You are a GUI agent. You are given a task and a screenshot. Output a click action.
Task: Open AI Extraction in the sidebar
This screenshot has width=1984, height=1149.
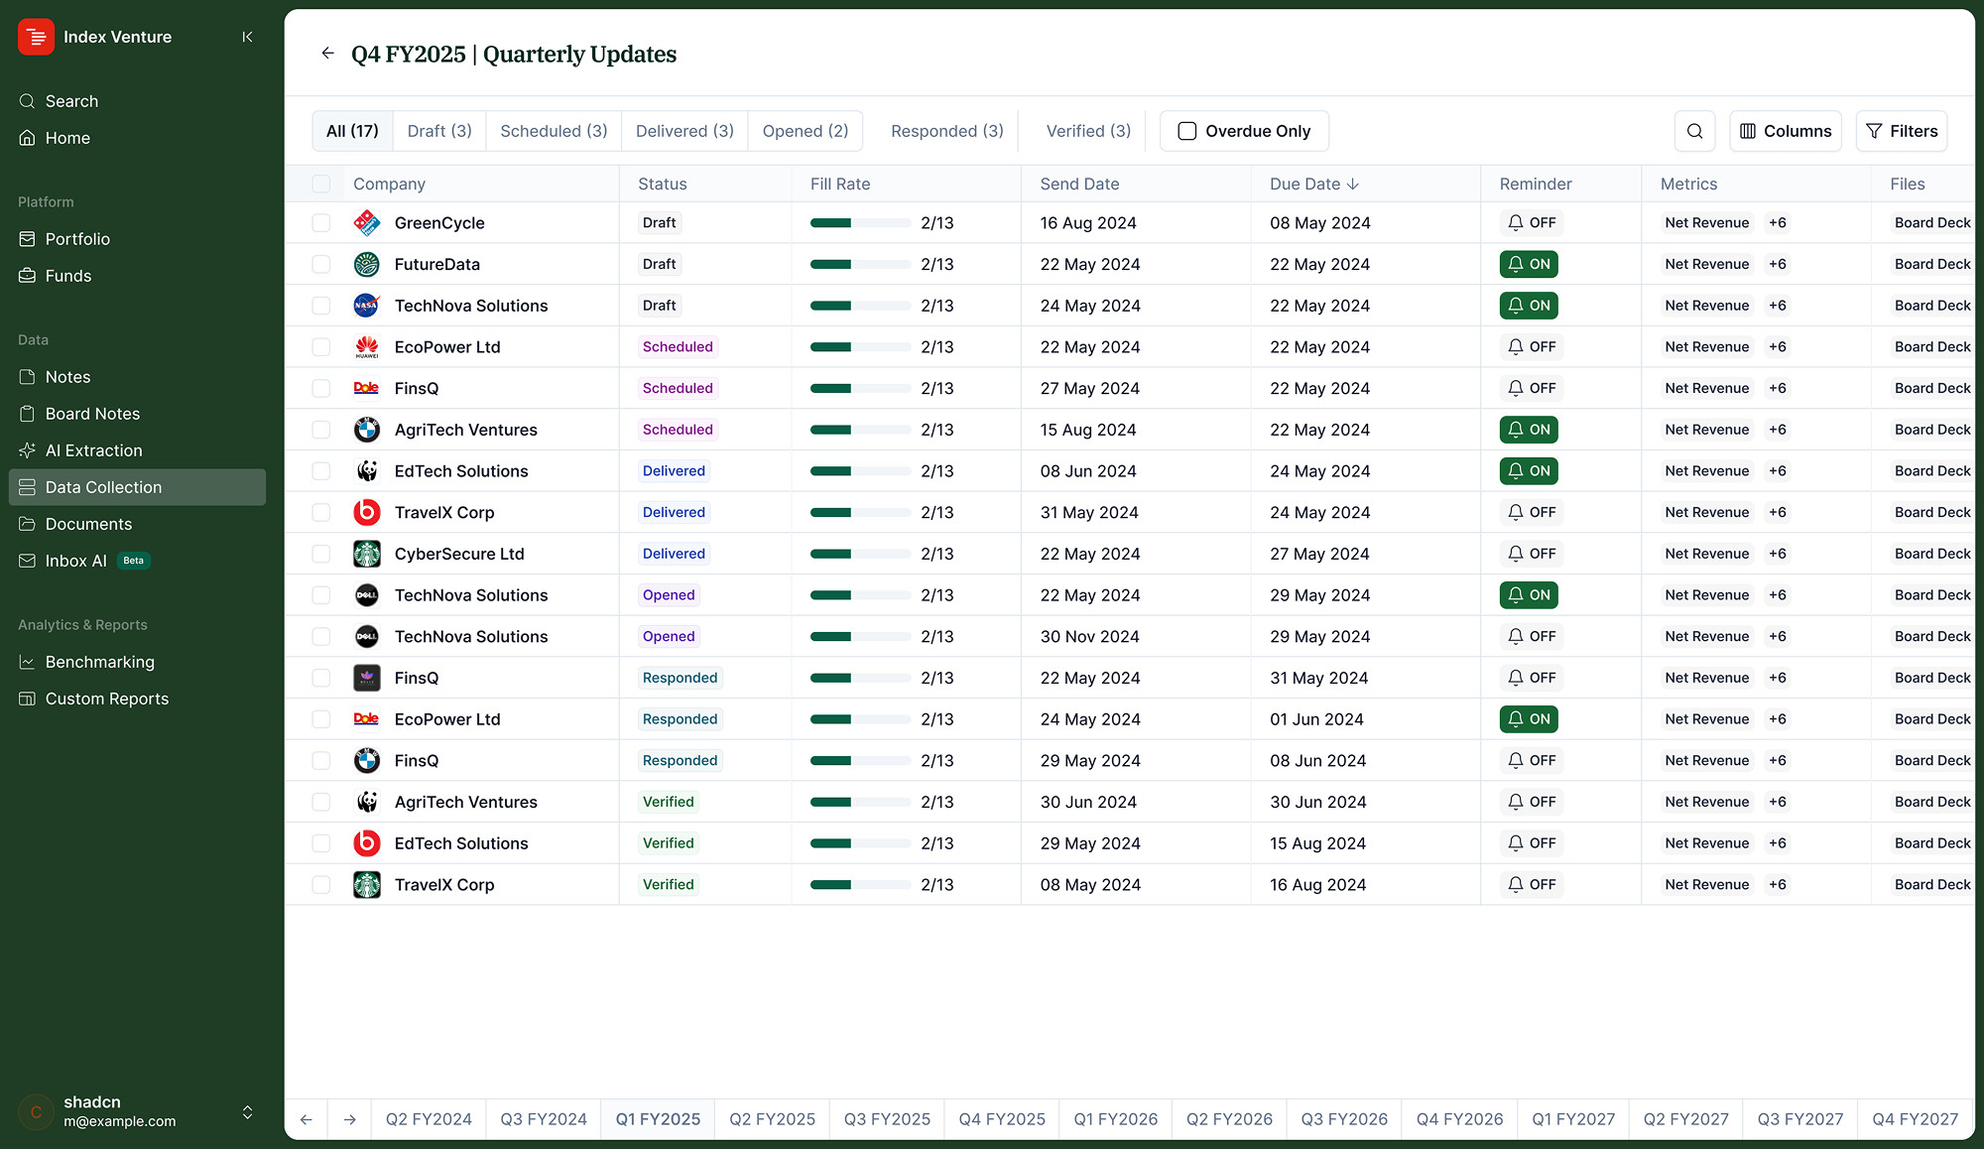[137, 450]
